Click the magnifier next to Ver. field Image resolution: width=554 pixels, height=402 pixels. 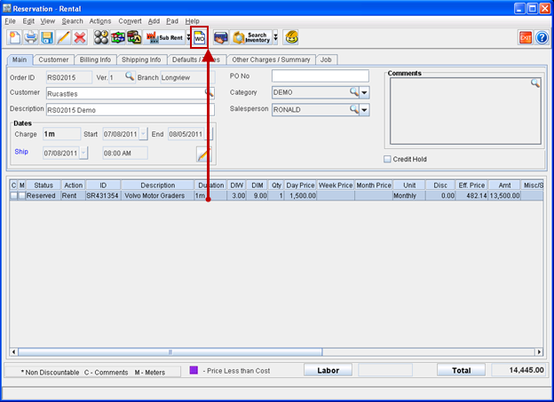point(130,76)
